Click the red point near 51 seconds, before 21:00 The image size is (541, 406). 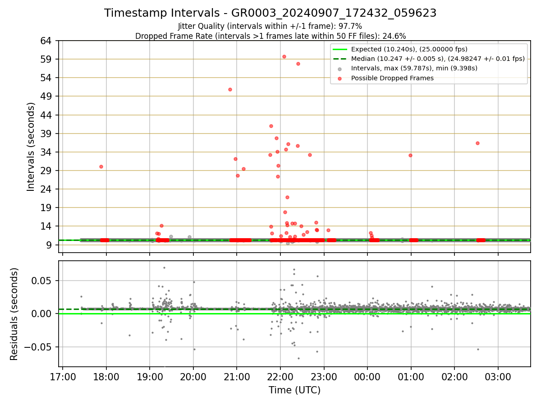[x=230, y=89]
